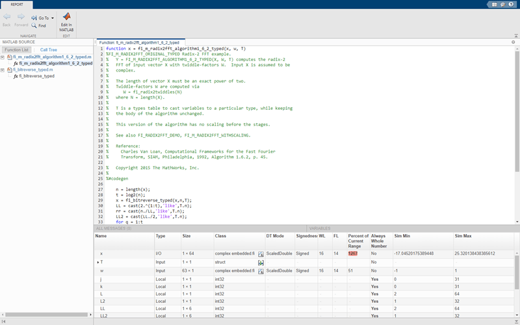Collapse the fi_bitreverse_typed.m tree node

(x=3, y=70)
